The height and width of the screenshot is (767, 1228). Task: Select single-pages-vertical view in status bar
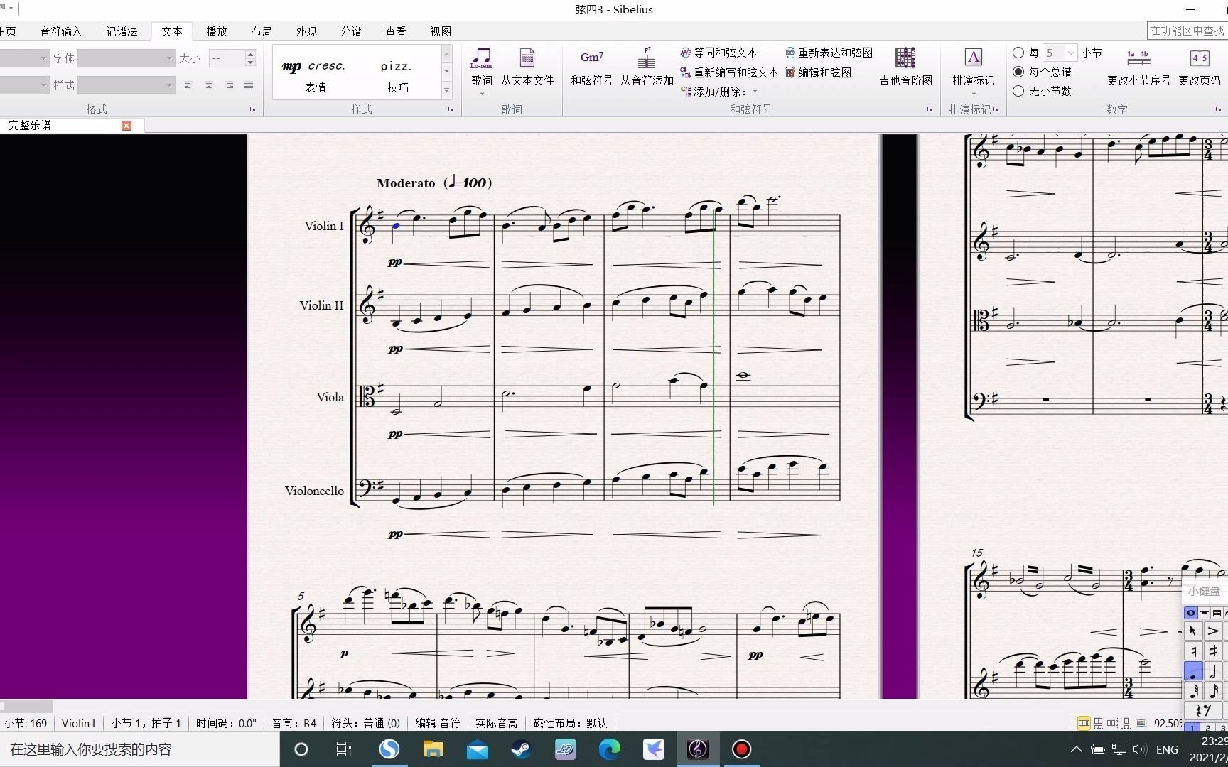(x=1126, y=723)
